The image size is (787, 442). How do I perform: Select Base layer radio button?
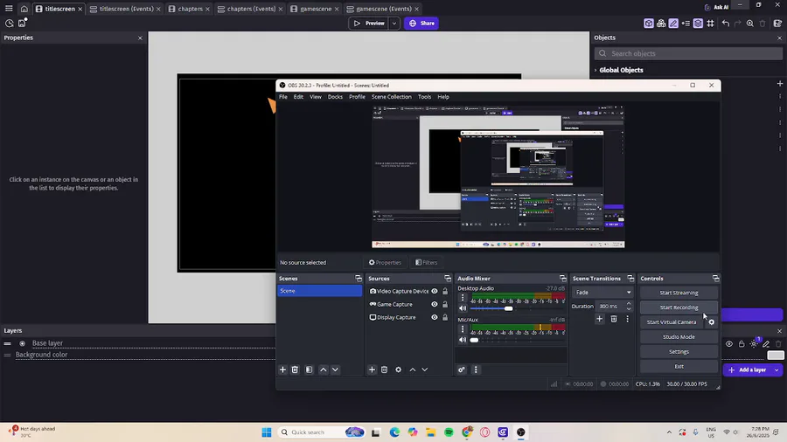coord(22,343)
